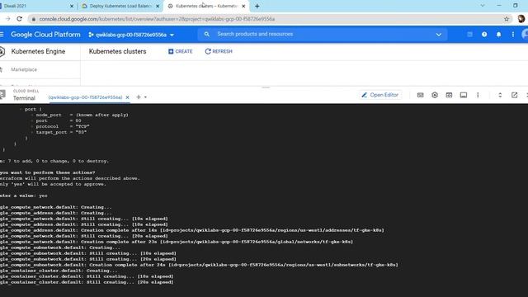Click the protocol = "TCP" terminal line
Viewport: 528px width, 297px height.
(x=63, y=126)
